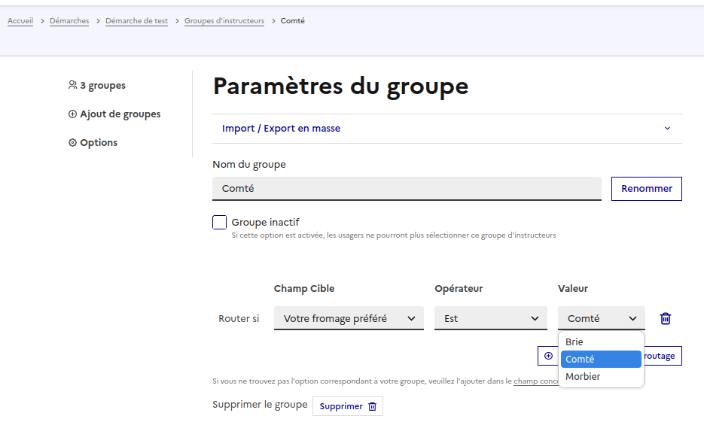Image resolution: width=704 pixels, height=425 pixels.
Task: Go to Accueil via breadcrumb
Action: pyautogui.click(x=20, y=21)
